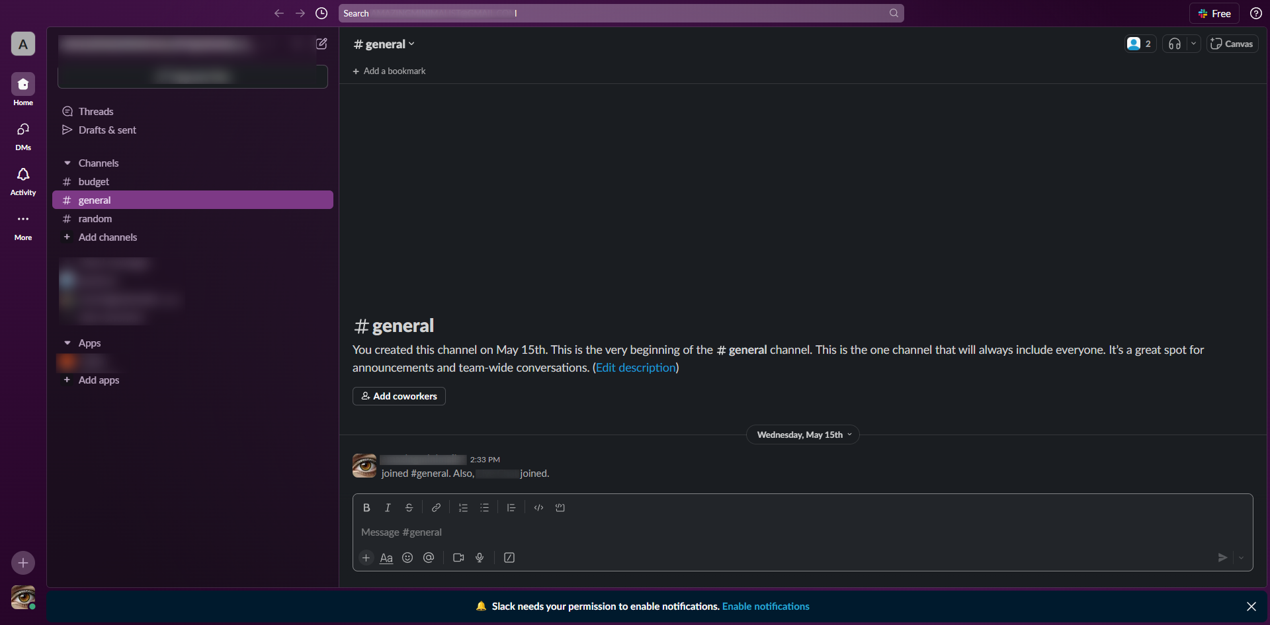Image resolution: width=1270 pixels, height=625 pixels.
Task: Compose a new message with pencil icon
Action: (321, 44)
